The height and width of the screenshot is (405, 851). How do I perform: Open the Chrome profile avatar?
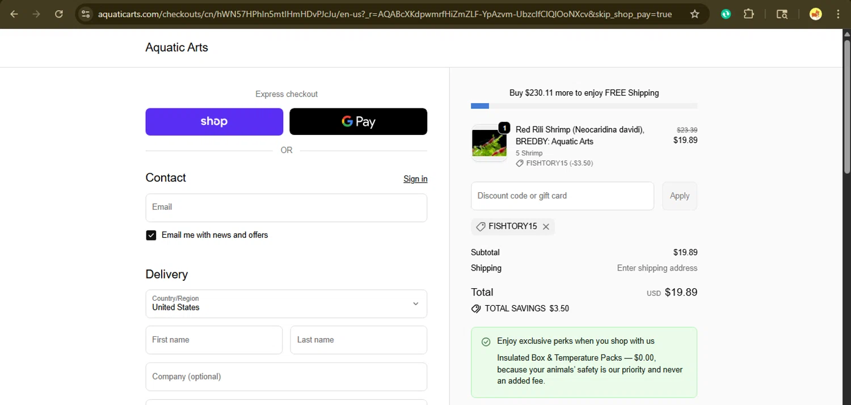[816, 14]
